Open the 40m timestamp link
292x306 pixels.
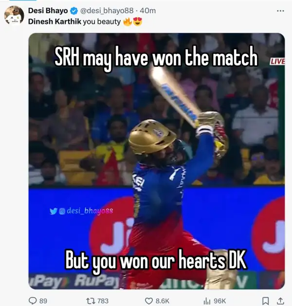(148, 11)
